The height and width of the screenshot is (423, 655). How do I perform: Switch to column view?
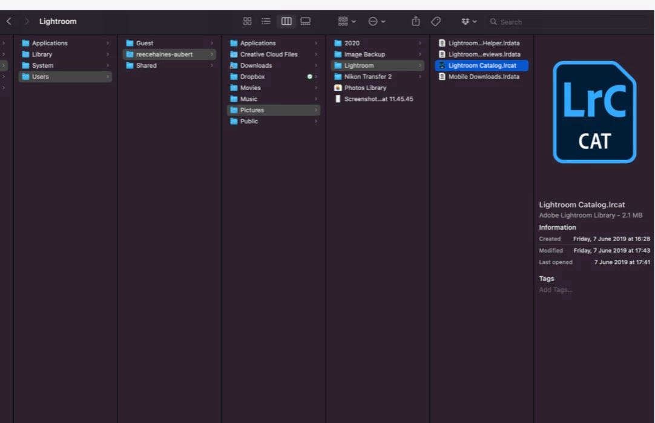point(286,21)
